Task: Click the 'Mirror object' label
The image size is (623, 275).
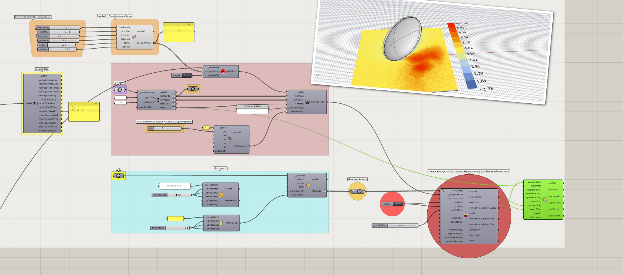Action: click(x=220, y=168)
